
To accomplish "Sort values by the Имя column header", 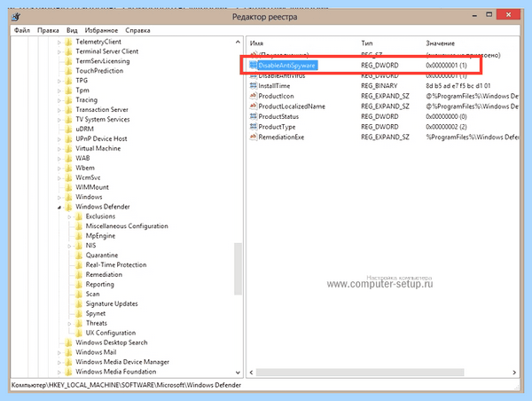I will [x=256, y=43].
